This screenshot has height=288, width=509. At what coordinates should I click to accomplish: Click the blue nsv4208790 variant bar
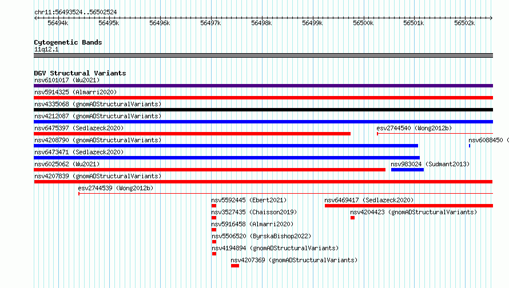(226, 146)
